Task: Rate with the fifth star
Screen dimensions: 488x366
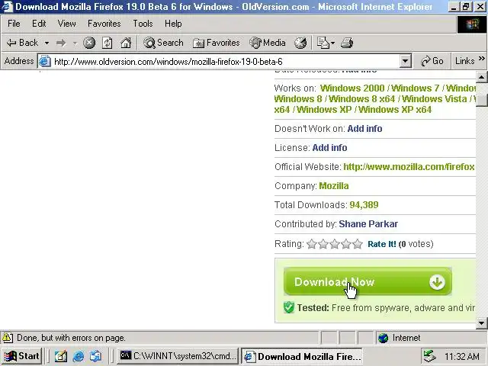Action: [x=358, y=244]
